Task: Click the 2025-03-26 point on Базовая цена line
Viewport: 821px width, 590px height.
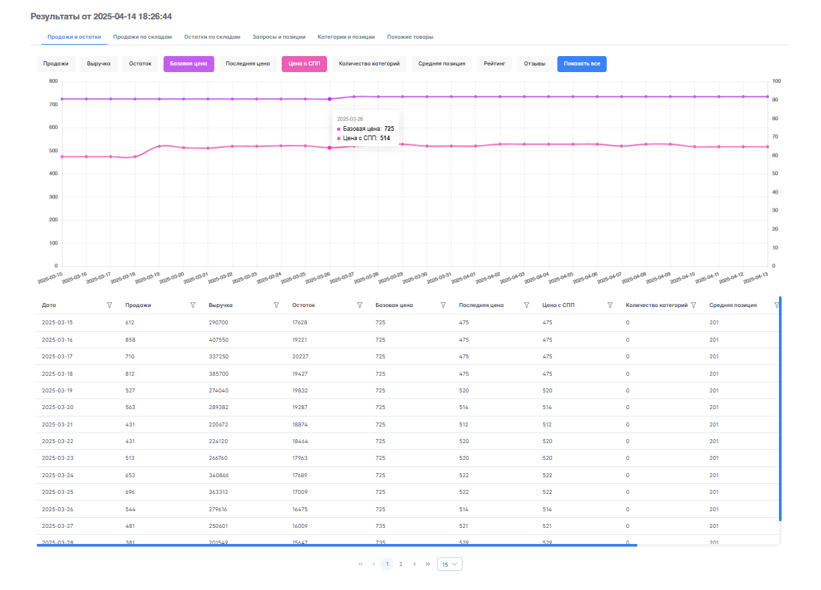Action: [x=329, y=99]
